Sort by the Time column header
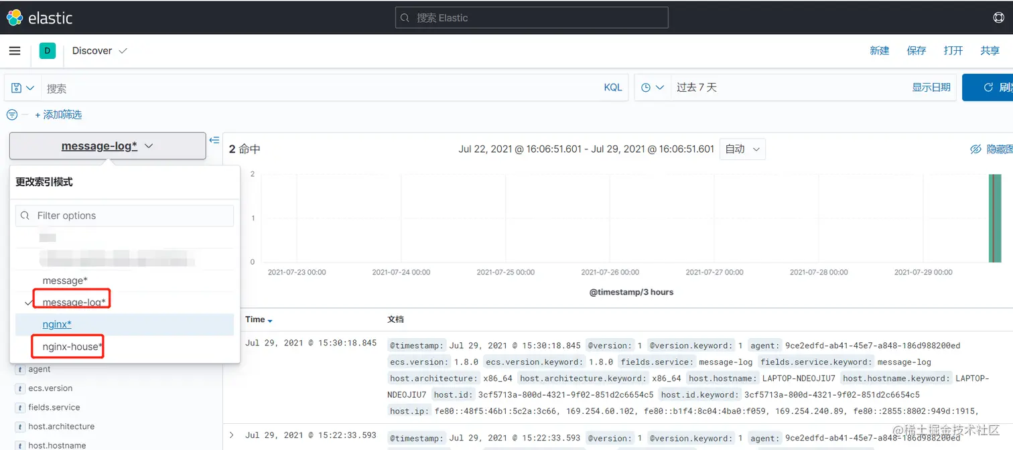Viewport: 1013px width, 450px height. click(259, 319)
